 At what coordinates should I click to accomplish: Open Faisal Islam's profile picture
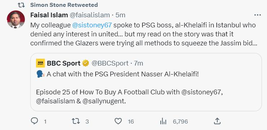tap(16, 19)
